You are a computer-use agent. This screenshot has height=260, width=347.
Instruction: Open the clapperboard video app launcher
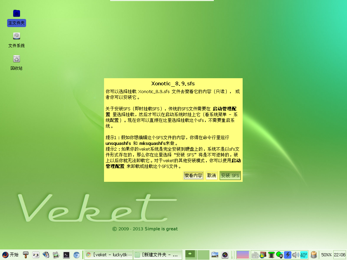56,255
